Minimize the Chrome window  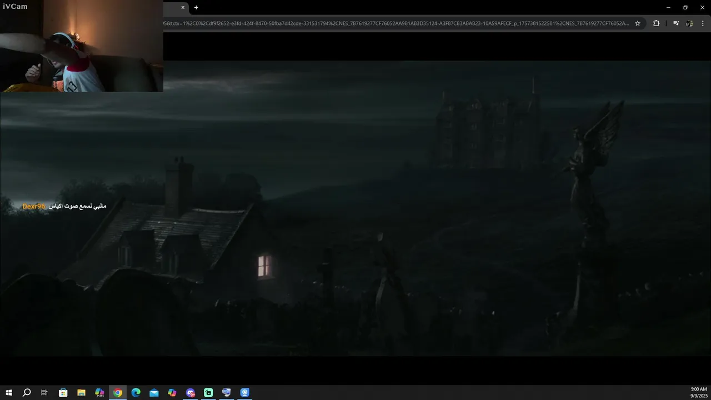[668, 7]
